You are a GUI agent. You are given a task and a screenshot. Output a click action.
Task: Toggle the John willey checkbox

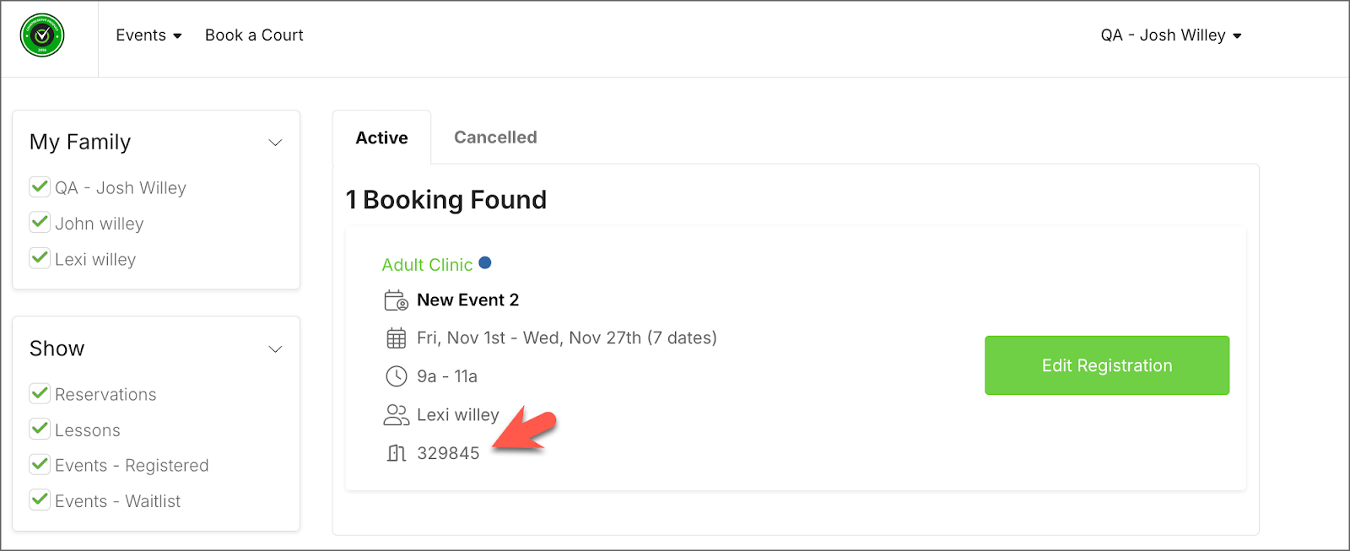click(40, 223)
